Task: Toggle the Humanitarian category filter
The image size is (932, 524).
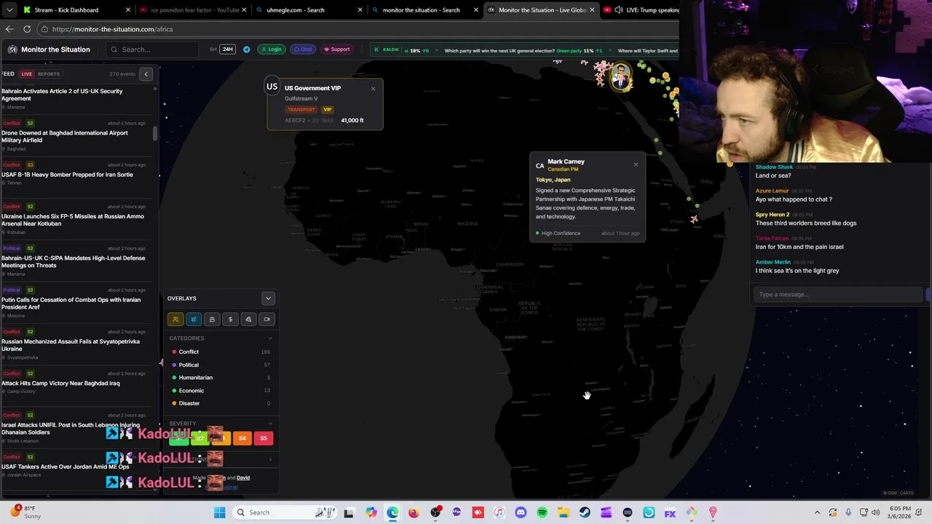Action: coord(221,378)
